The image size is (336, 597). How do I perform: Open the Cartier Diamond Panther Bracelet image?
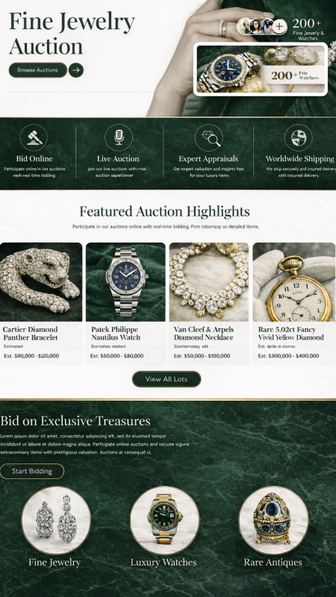point(41,282)
